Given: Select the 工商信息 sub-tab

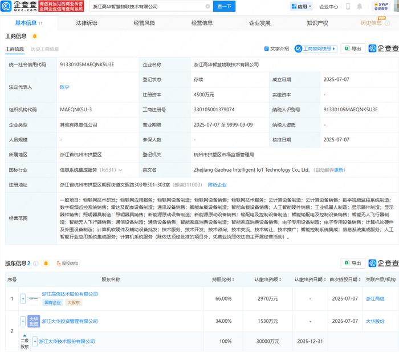Looking at the screenshot, I should click(x=14, y=49).
